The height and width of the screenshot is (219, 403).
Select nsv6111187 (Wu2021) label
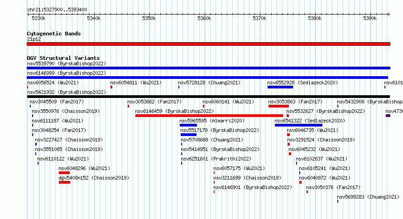[58, 121]
